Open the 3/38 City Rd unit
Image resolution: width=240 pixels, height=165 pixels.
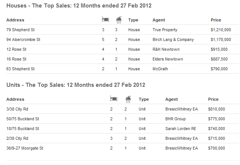coord(17,109)
